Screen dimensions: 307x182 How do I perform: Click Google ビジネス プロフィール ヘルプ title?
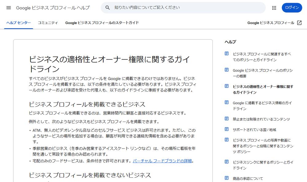coord(53,8)
